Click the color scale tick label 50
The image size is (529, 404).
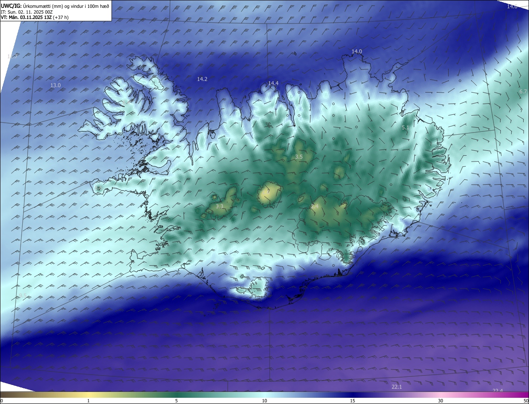(526, 401)
